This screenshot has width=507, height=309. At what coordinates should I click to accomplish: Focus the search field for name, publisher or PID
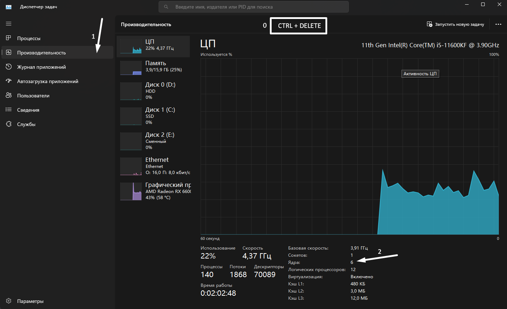[254, 7]
